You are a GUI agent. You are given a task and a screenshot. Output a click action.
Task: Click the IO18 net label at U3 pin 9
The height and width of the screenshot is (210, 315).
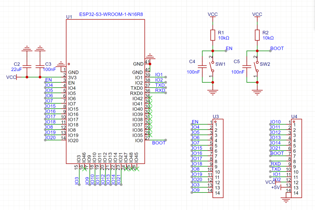pyautogui.click(x=197, y=164)
